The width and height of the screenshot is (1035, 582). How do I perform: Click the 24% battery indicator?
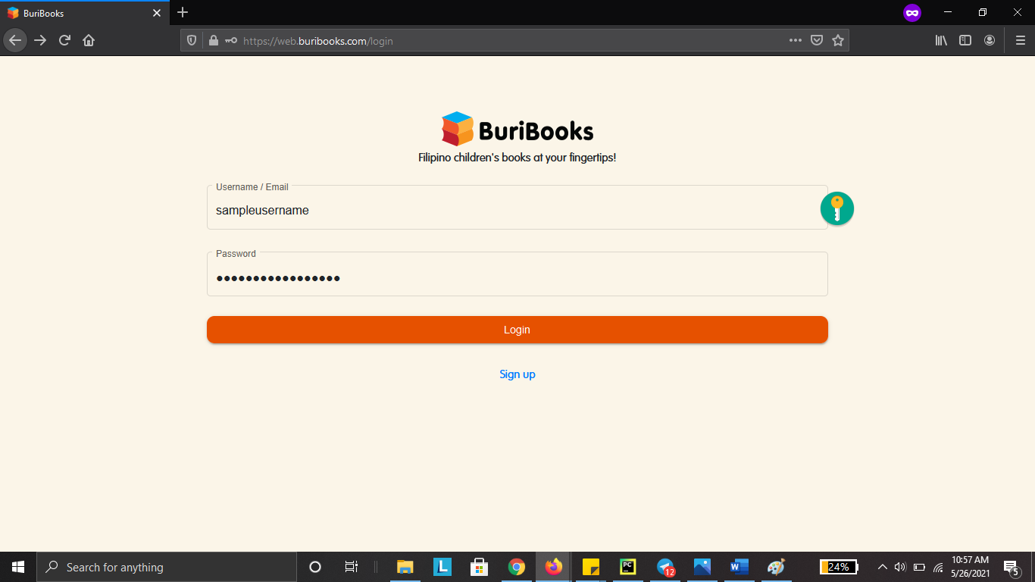839,567
